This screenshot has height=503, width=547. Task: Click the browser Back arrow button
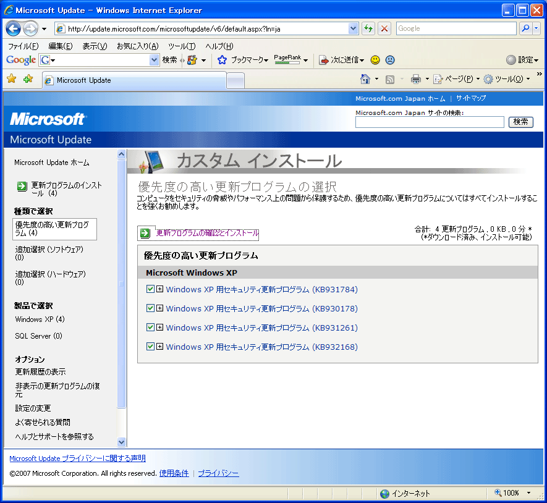13,28
